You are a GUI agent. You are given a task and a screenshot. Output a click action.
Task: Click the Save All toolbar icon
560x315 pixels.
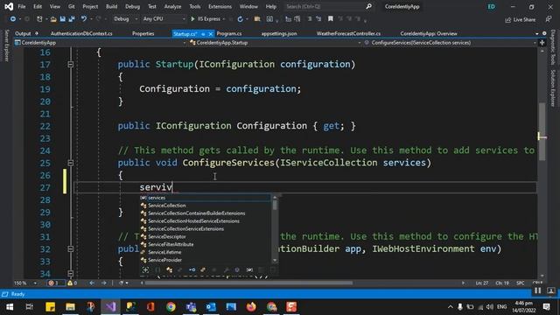point(72,19)
